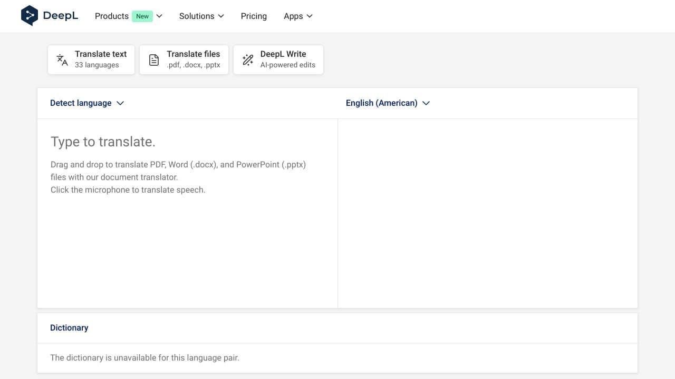
Task: Click the dictionary unavailable message
Action: [144, 357]
